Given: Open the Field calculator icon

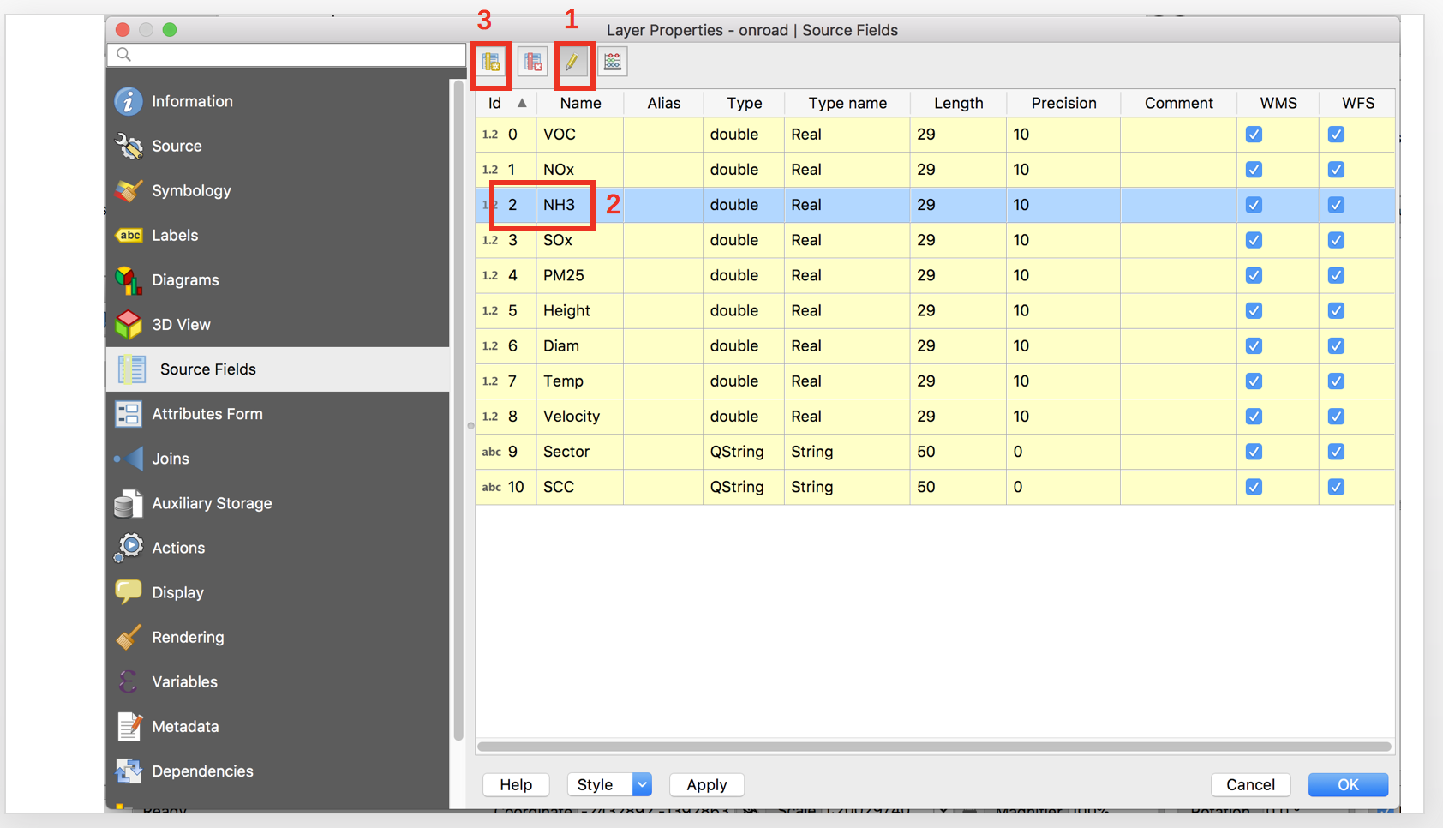Looking at the screenshot, I should [613, 62].
